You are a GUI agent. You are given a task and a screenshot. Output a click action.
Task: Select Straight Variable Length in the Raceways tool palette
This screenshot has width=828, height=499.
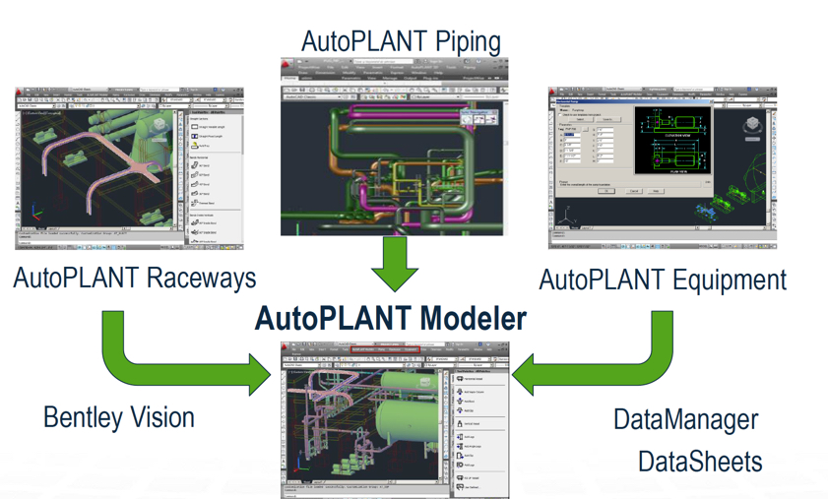click(208, 127)
